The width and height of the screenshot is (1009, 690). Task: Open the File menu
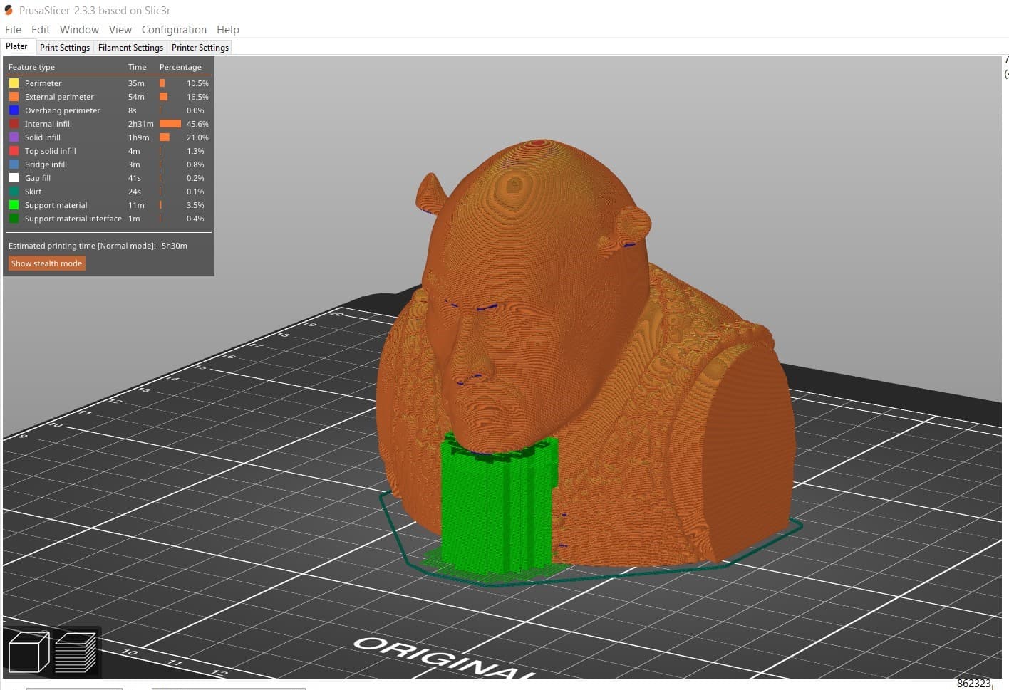coord(13,29)
